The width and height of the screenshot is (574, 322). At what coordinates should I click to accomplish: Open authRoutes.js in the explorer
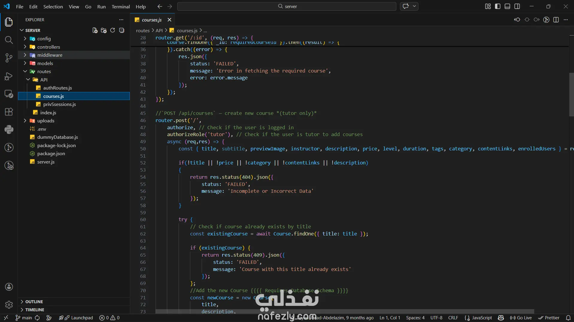coord(74,88)
